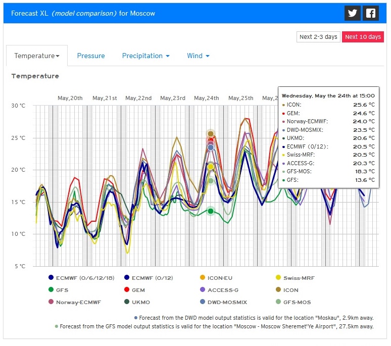Click Swiss-MRF 20.5 °C tooltip row

tap(328, 155)
